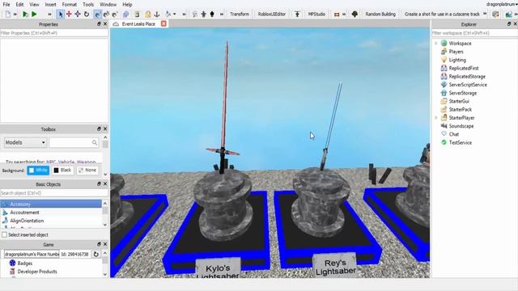Viewport: 518px width, 291px height.
Task: Open the Models category dropdown
Action: 25,142
